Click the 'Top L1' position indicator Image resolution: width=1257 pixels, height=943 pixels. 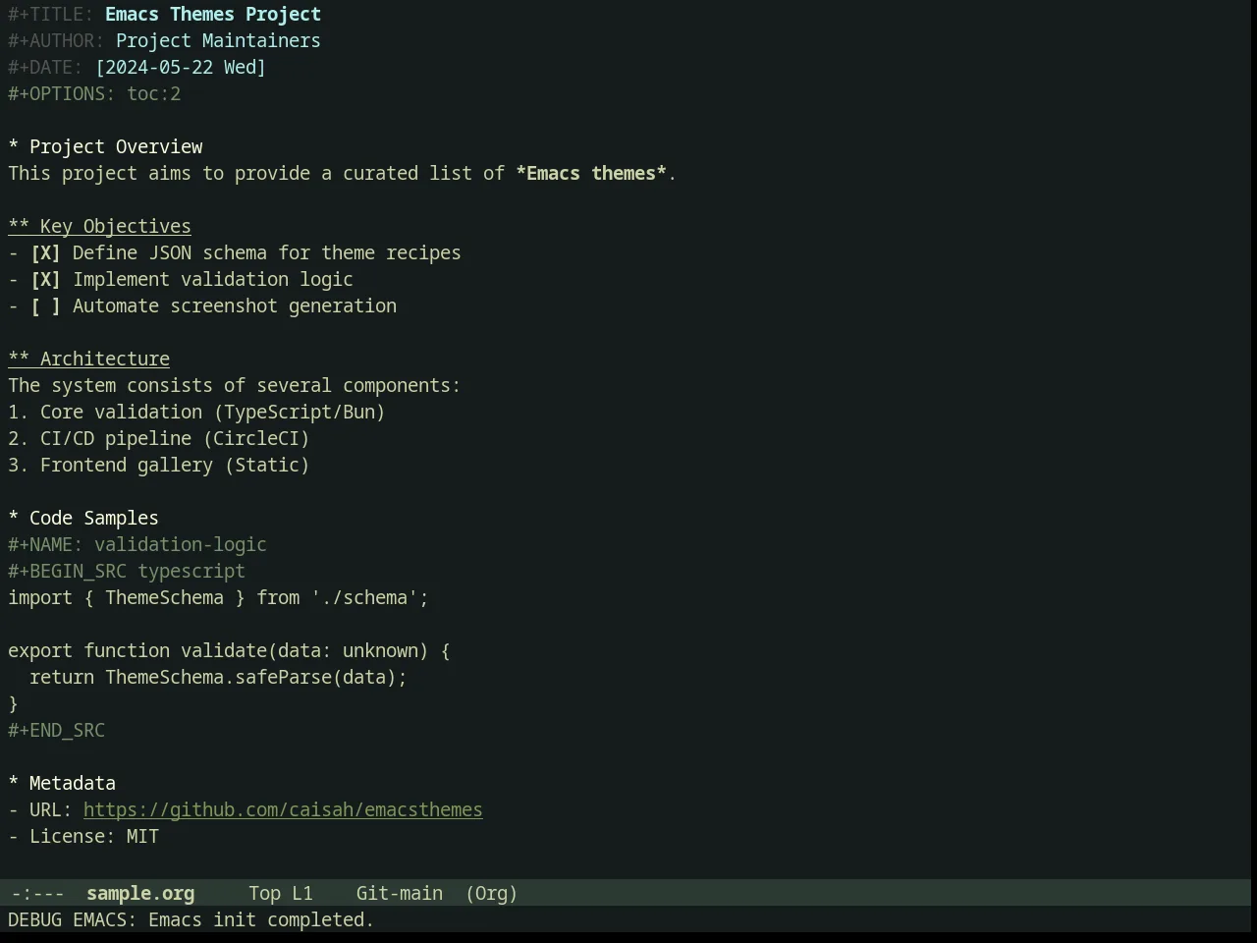coord(281,894)
